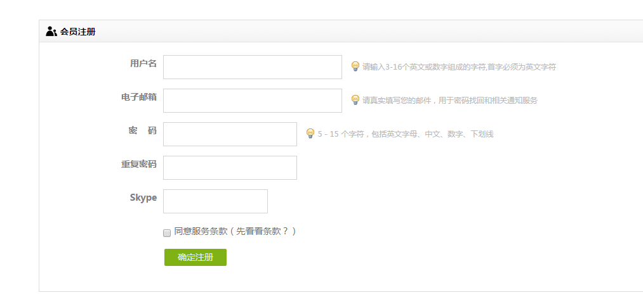Click the 用户名 field label

(143, 63)
